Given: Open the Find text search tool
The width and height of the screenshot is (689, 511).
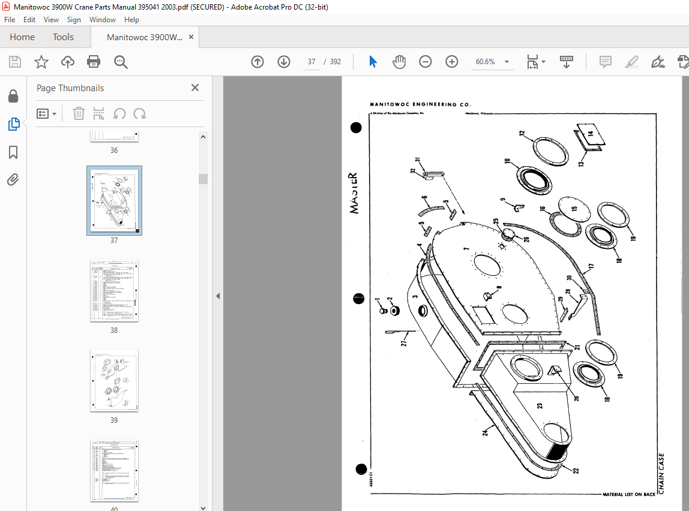Looking at the screenshot, I should pos(121,62).
